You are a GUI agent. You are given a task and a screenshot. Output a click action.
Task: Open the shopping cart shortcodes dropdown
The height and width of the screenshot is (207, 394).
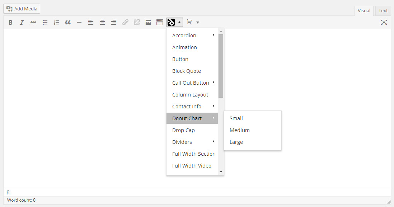tap(193, 22)
